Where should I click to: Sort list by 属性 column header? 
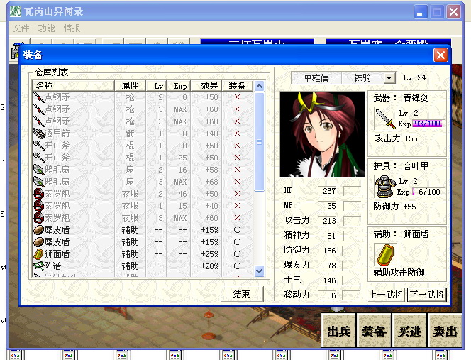coord(130,86)
